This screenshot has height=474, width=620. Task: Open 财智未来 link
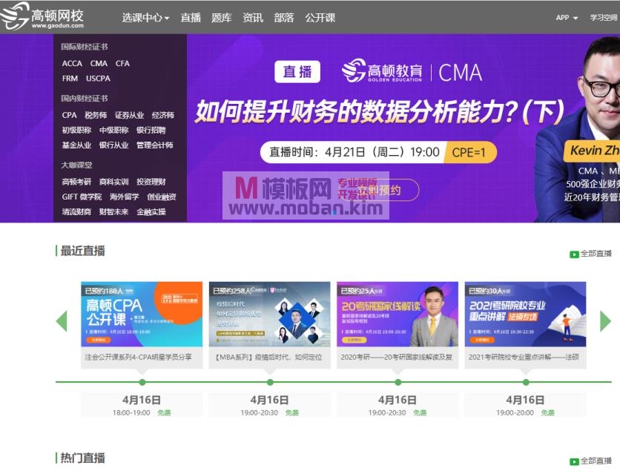(114, 212)
